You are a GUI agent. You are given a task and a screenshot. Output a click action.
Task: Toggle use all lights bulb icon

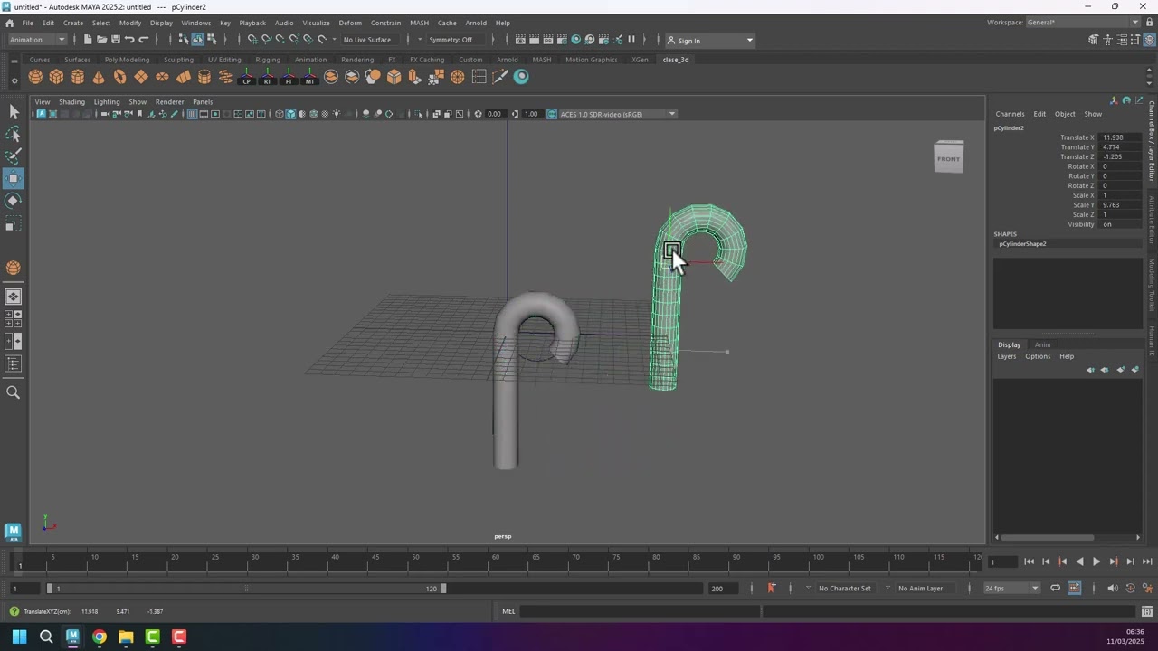(x=337, y=114)
